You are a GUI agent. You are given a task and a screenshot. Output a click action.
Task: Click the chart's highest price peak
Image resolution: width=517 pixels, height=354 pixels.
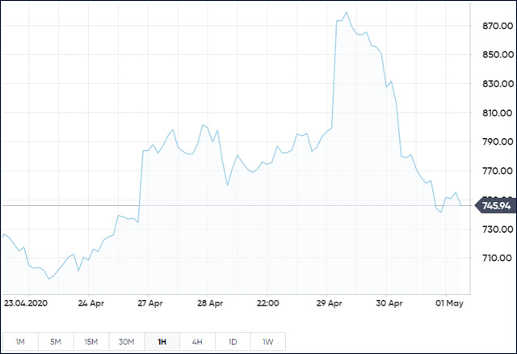(347, 13)
